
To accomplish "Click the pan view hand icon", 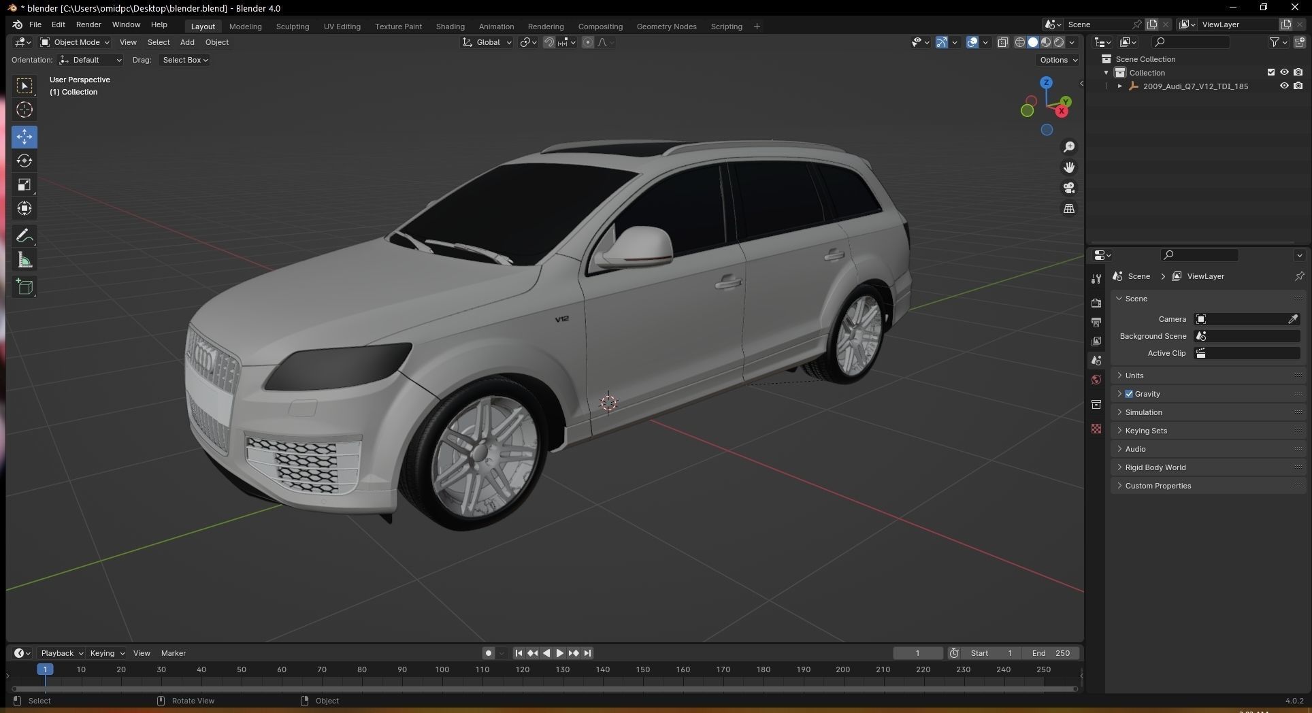I will [1069, 167].
